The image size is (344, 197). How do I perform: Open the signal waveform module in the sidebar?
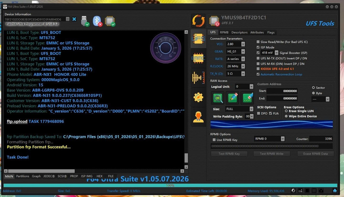click(x=198, y=78)
